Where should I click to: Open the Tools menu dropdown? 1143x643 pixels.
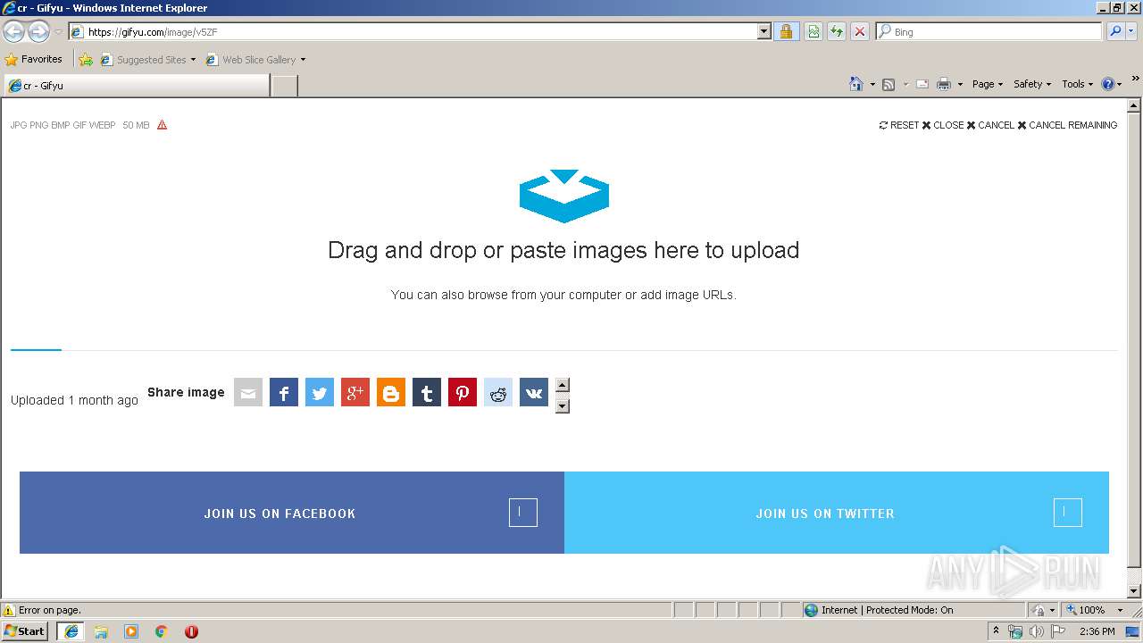coord(1077,84)
